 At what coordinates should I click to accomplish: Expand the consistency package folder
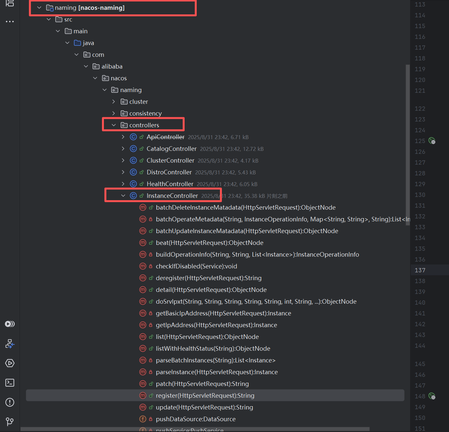(x=114, y=113)
